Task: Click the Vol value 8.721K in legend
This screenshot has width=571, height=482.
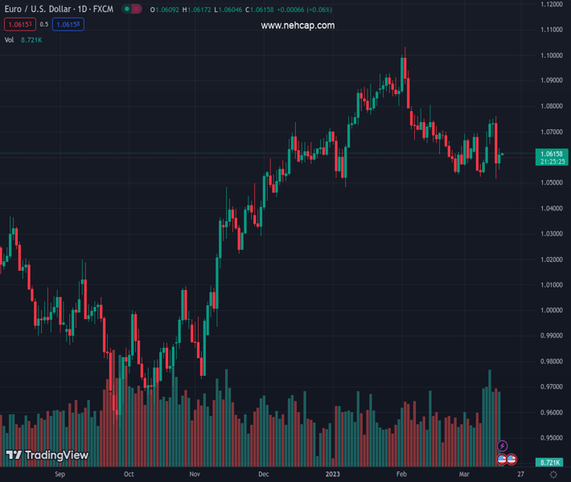Action: coord(31,39)
